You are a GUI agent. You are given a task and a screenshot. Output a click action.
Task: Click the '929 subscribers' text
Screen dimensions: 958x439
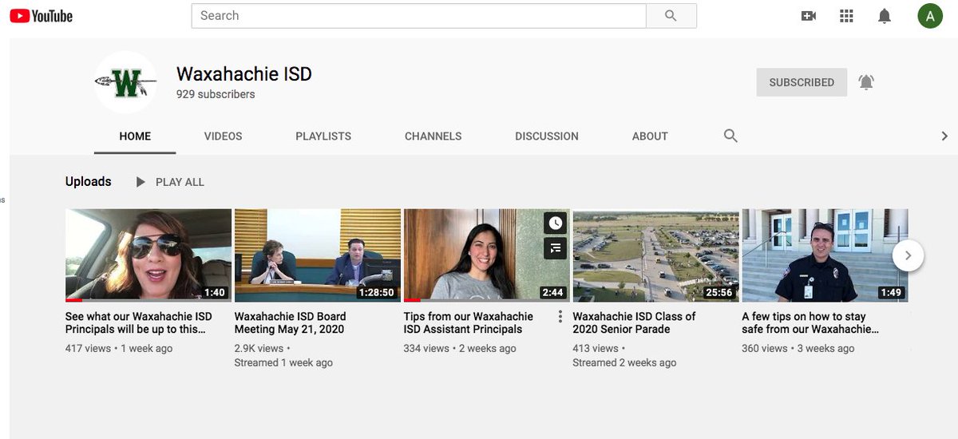216,94
